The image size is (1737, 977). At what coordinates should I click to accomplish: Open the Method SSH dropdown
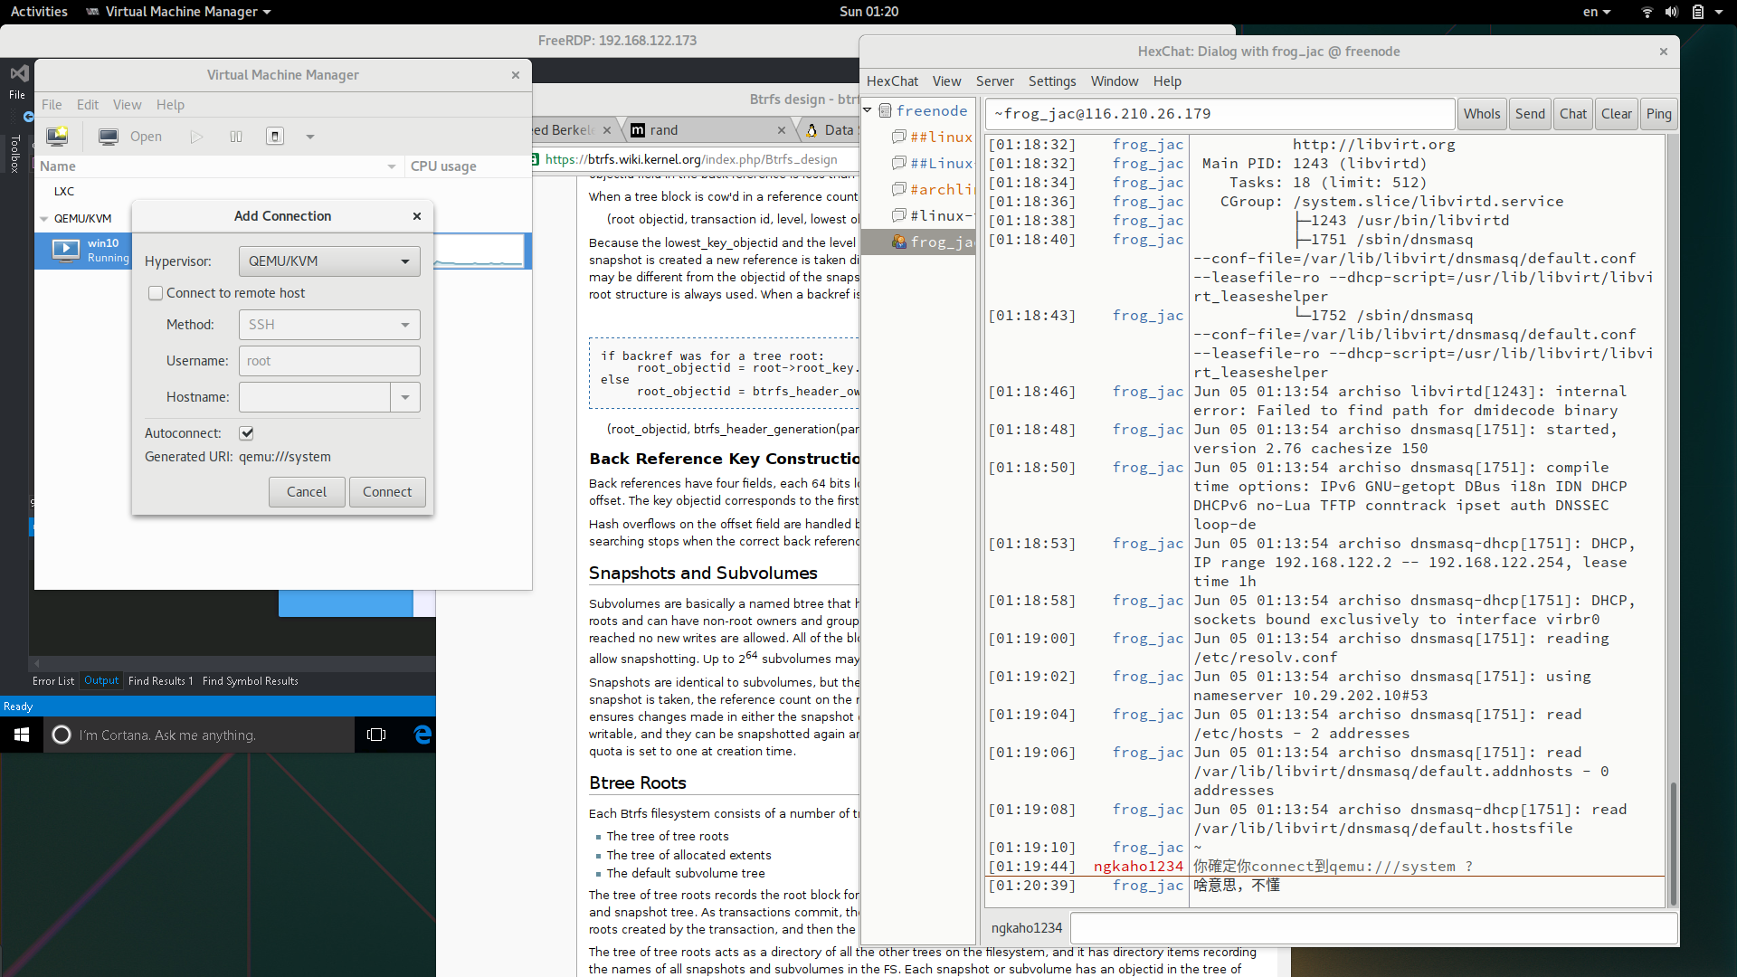tap(329, 325)
